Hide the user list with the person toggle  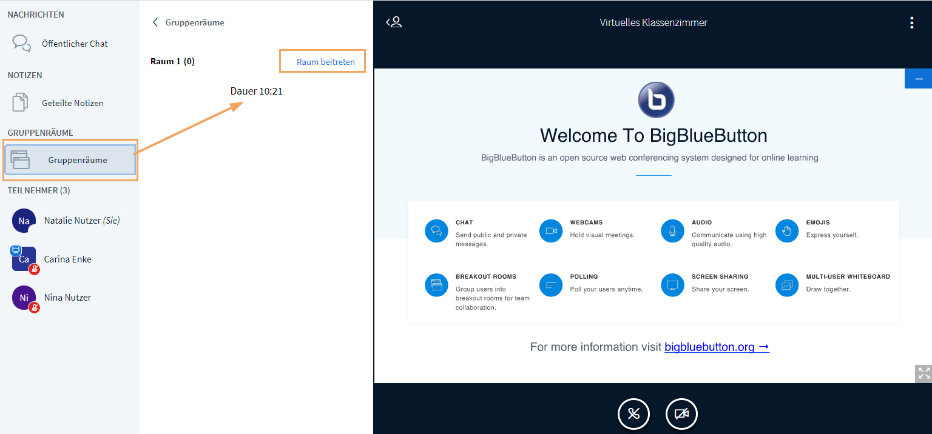(x=394, y=22)
